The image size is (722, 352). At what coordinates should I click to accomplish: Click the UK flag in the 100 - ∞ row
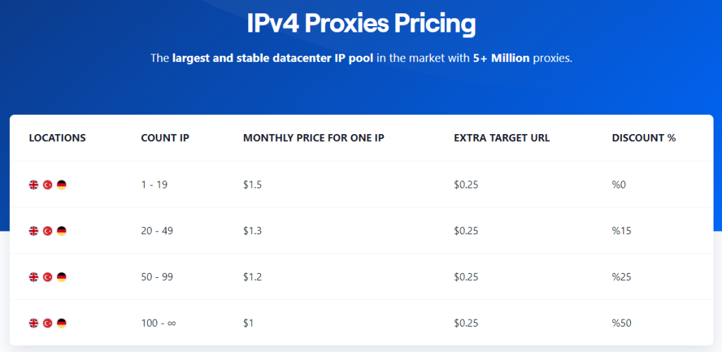click(x=33, y=323)
